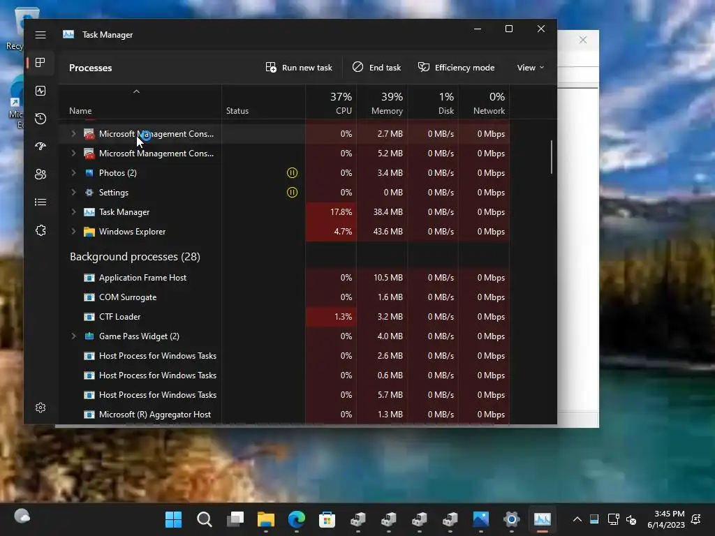Click the weather widget on the taskbar

[x=22, y=516]
